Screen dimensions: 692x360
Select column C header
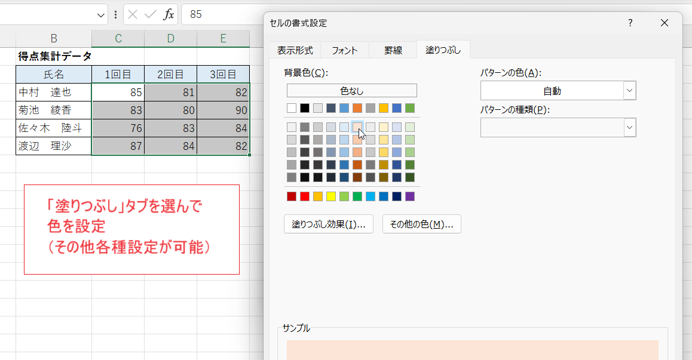tap(118, 38)
